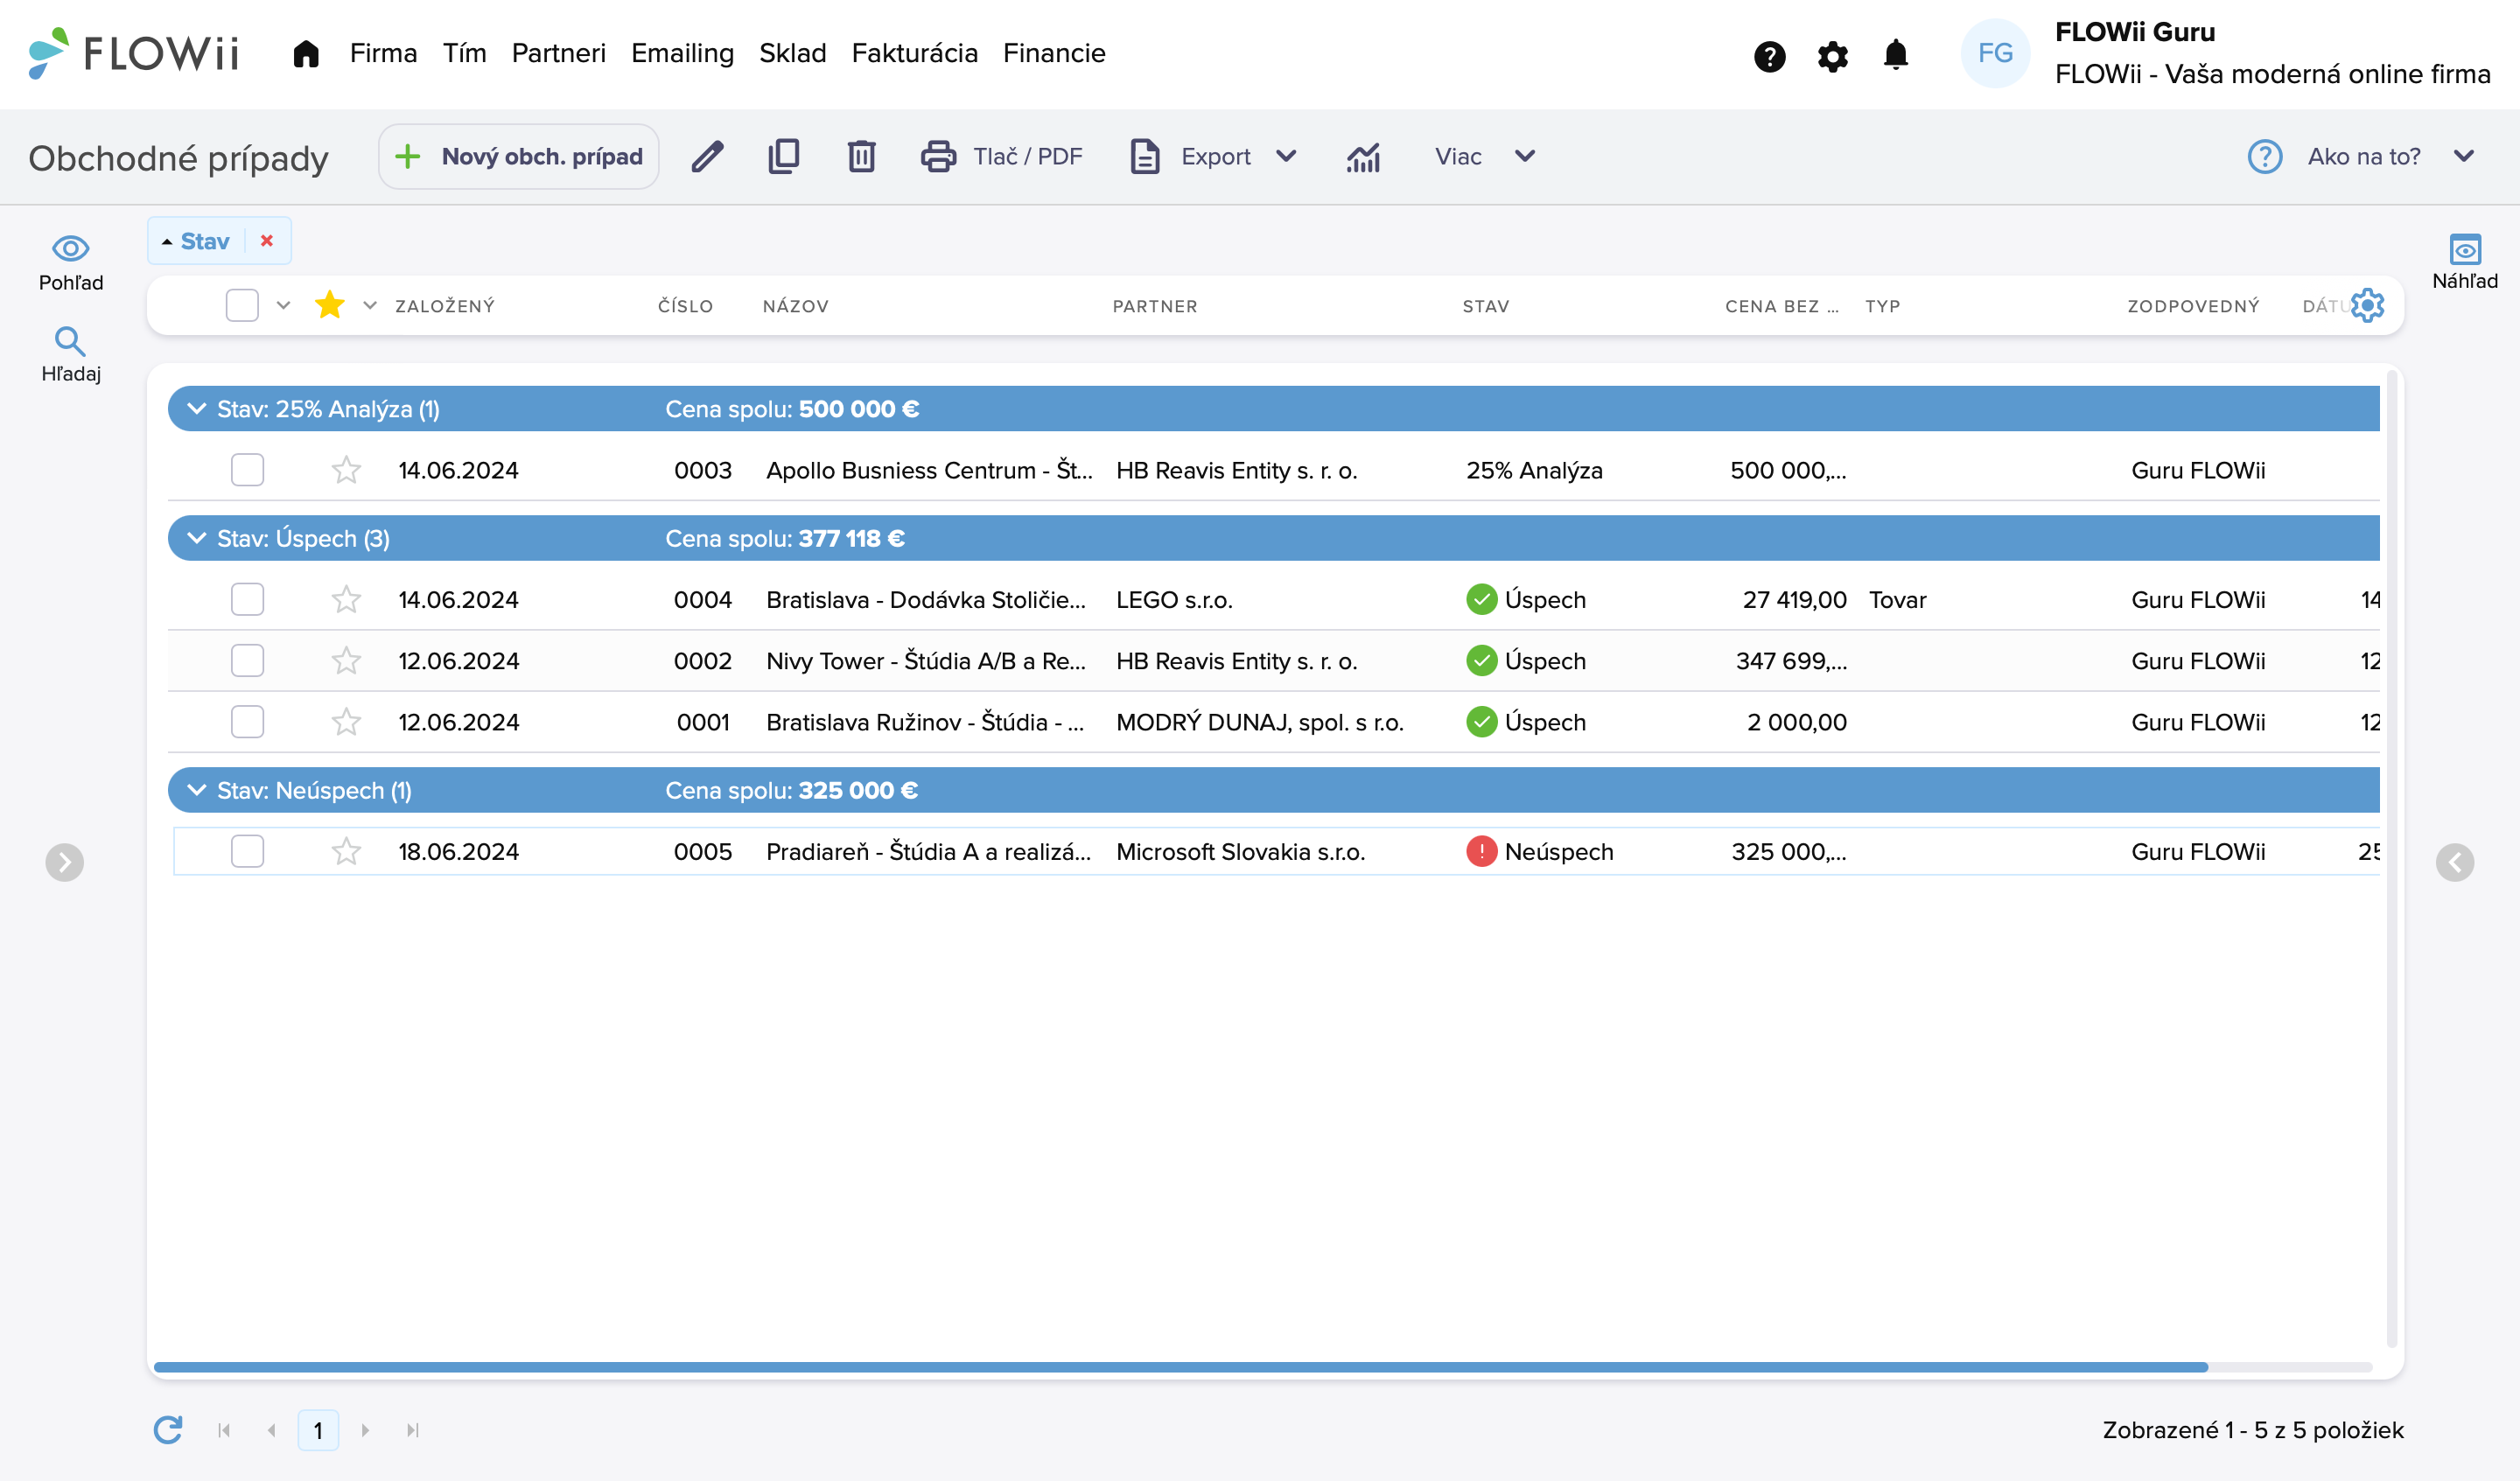The image size is (2520, 1481).
Task: Open the Emailing menu
Action: (682, 53)
